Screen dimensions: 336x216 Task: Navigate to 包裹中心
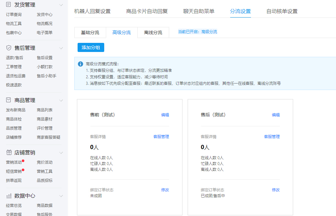pos(14,32)
